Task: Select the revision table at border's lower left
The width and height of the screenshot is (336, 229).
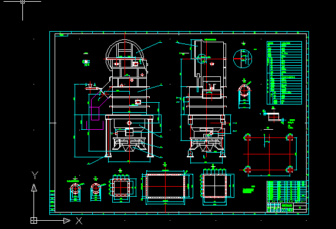Action: pyautogui.click(x=52, y=201)
